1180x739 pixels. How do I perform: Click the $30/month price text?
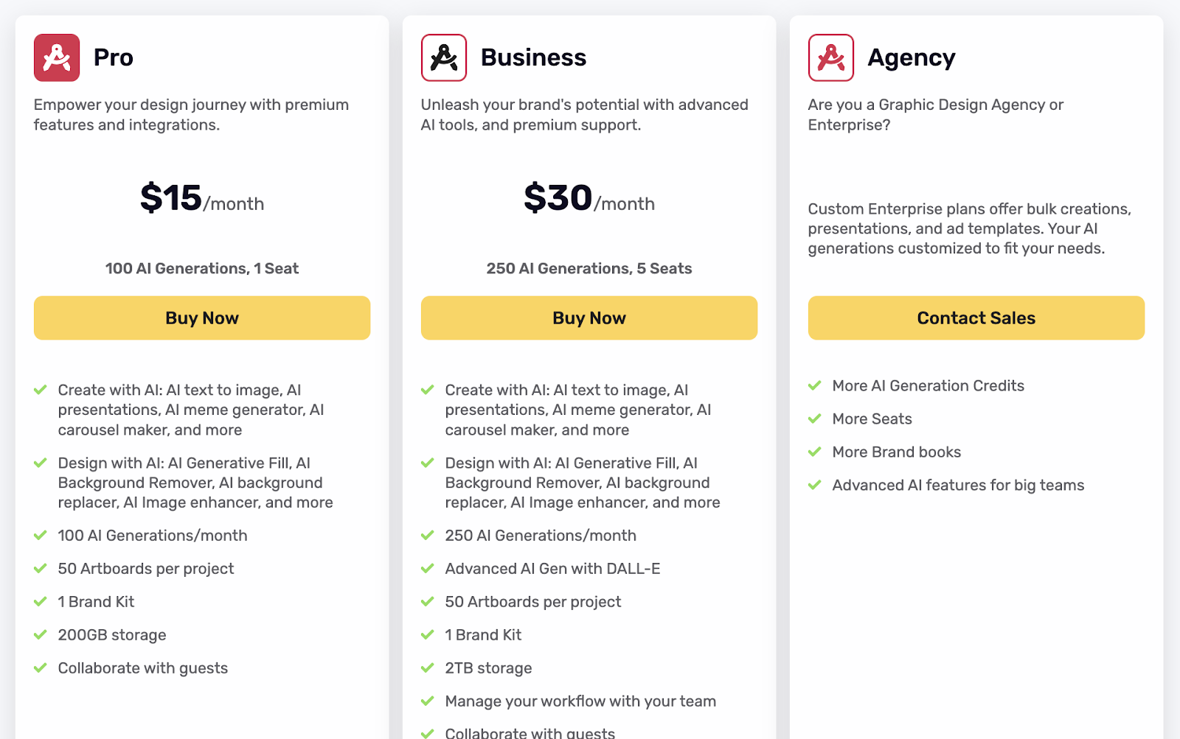589,198
